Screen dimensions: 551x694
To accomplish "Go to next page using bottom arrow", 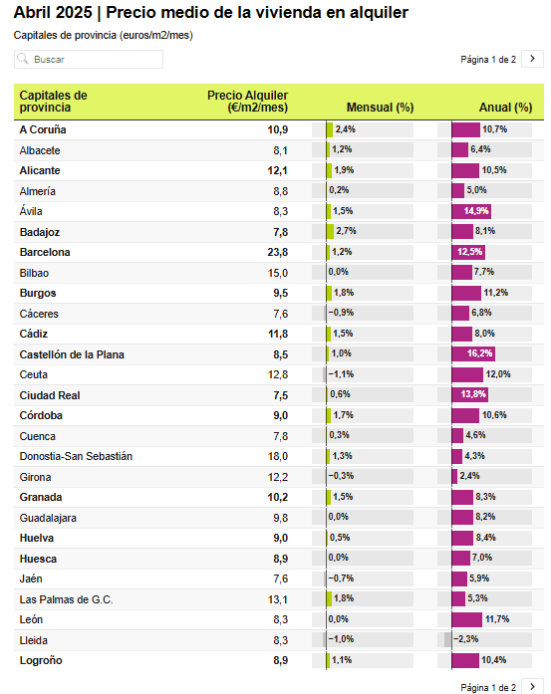I will tap(532, 687).
